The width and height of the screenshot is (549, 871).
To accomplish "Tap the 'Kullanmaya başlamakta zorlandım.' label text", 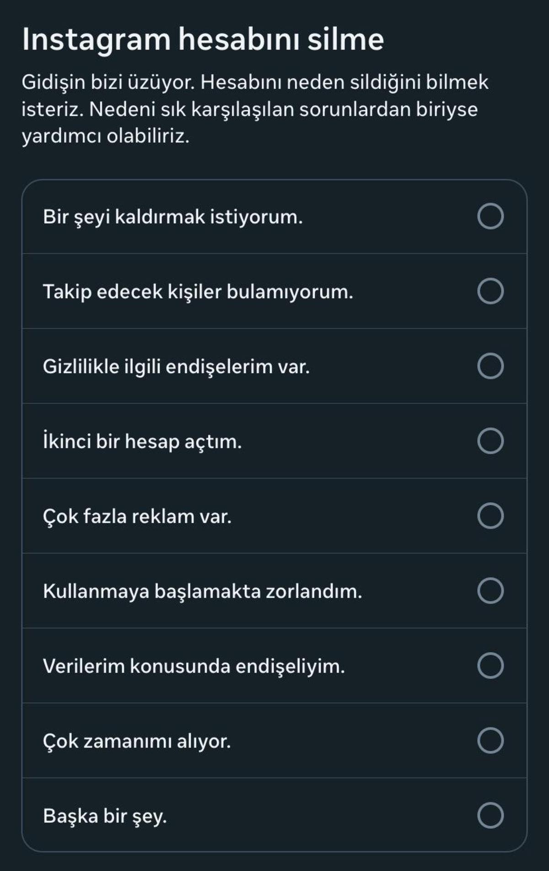I will click(202, 591).
